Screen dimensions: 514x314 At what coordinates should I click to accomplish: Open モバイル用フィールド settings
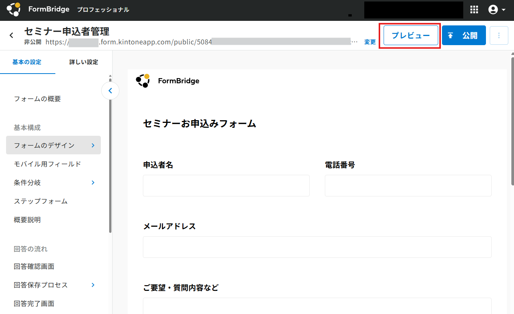47,164
